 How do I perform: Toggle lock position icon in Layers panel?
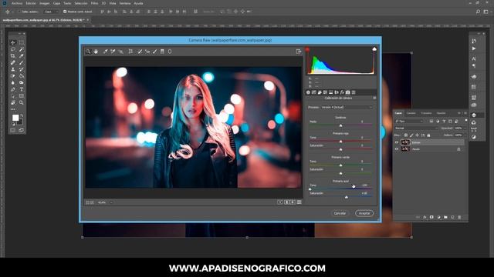(x=417, y=135)
